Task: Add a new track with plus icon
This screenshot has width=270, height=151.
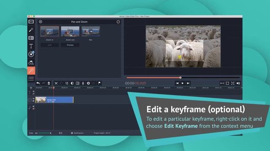Action: (31, 88)
